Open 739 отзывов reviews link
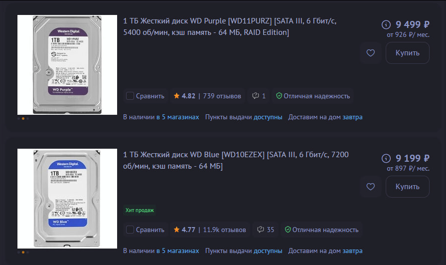Viewport: 446px width, 265px height. pos(222,96)
